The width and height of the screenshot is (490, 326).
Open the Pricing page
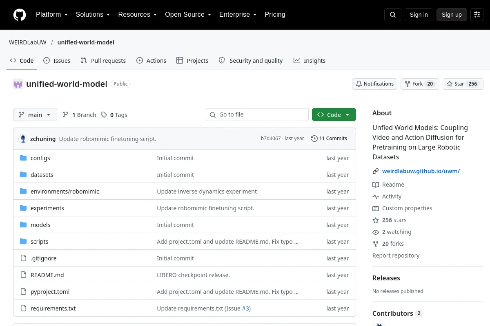coord(275,15)
